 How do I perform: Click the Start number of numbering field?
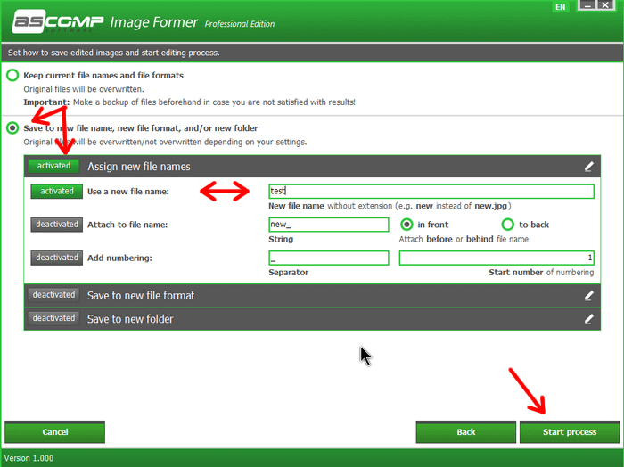pyautogui.click(x=497, y=258)
